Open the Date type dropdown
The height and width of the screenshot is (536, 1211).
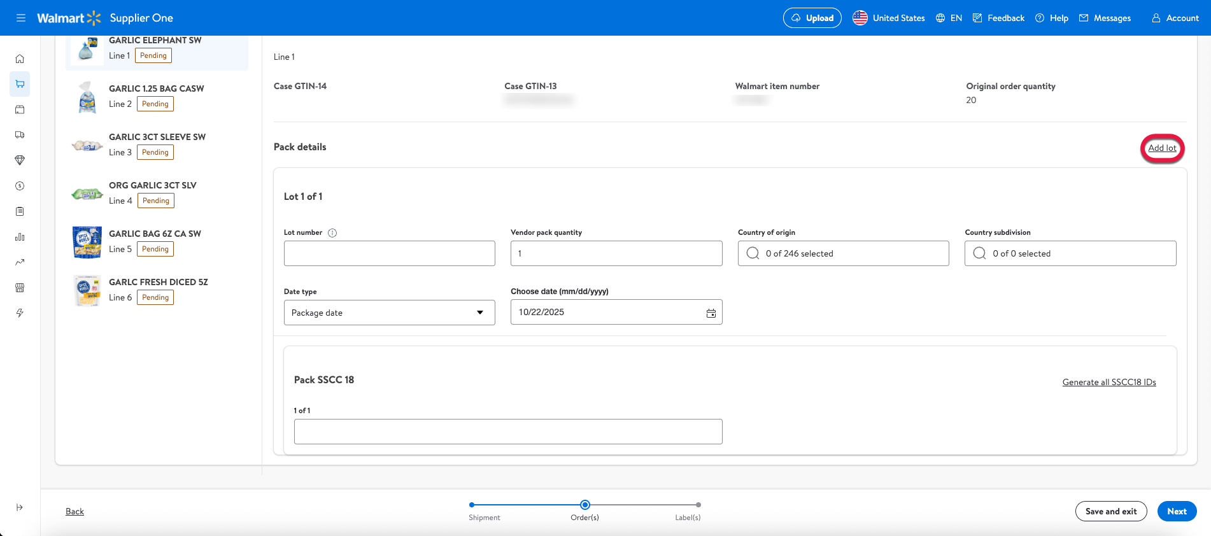tap(389, 313)
